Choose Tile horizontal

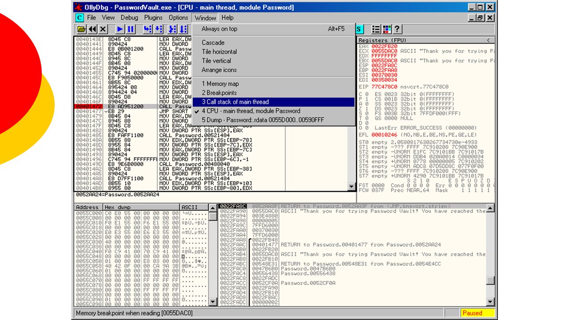[x=273, y=52]
